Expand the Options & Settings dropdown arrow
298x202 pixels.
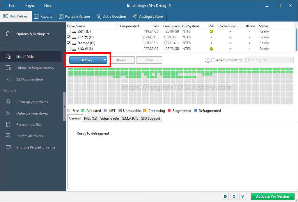[x=48, y=34]
